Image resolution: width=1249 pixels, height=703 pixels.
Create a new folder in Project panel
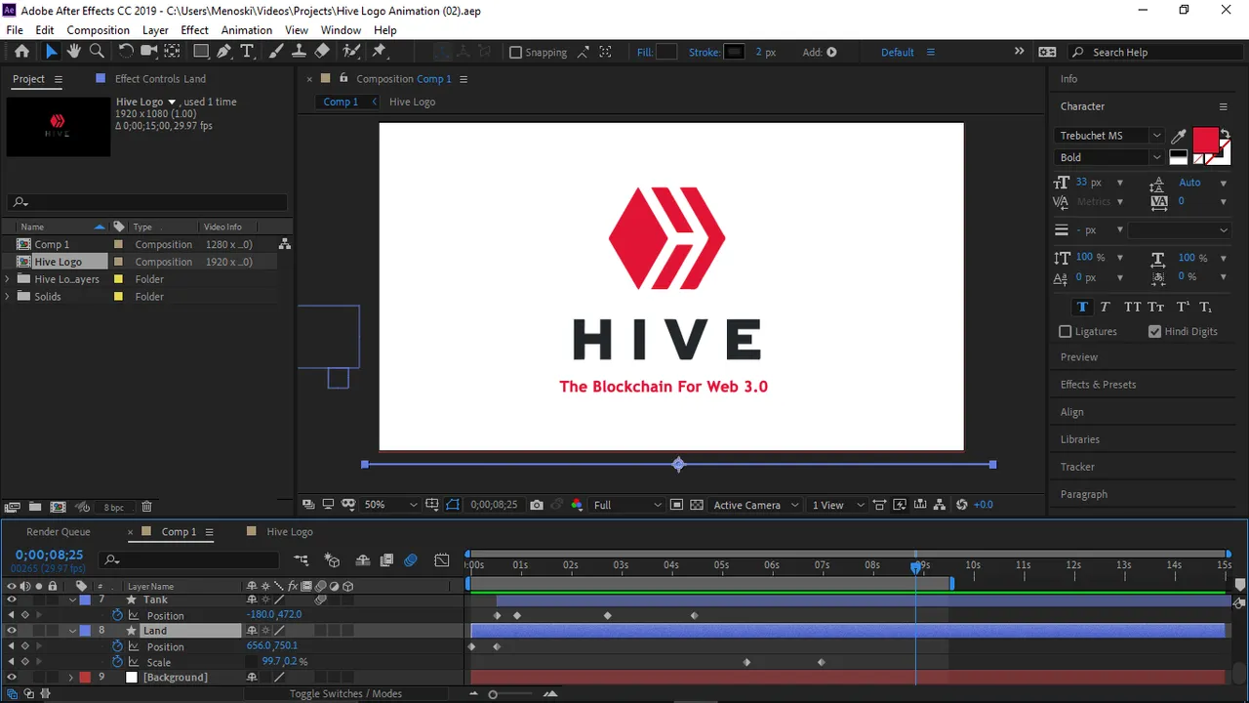tap(35, 507)
